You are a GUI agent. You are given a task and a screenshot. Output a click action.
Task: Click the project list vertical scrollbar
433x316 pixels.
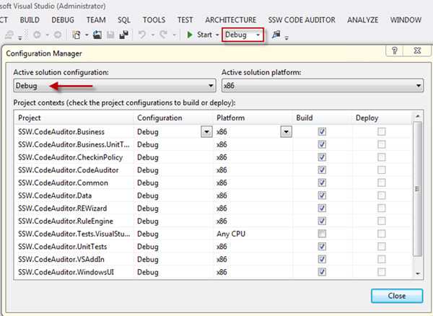(418, 189)
